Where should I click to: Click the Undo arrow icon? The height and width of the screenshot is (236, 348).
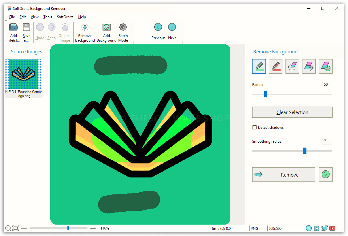click(x=40, y=27)
